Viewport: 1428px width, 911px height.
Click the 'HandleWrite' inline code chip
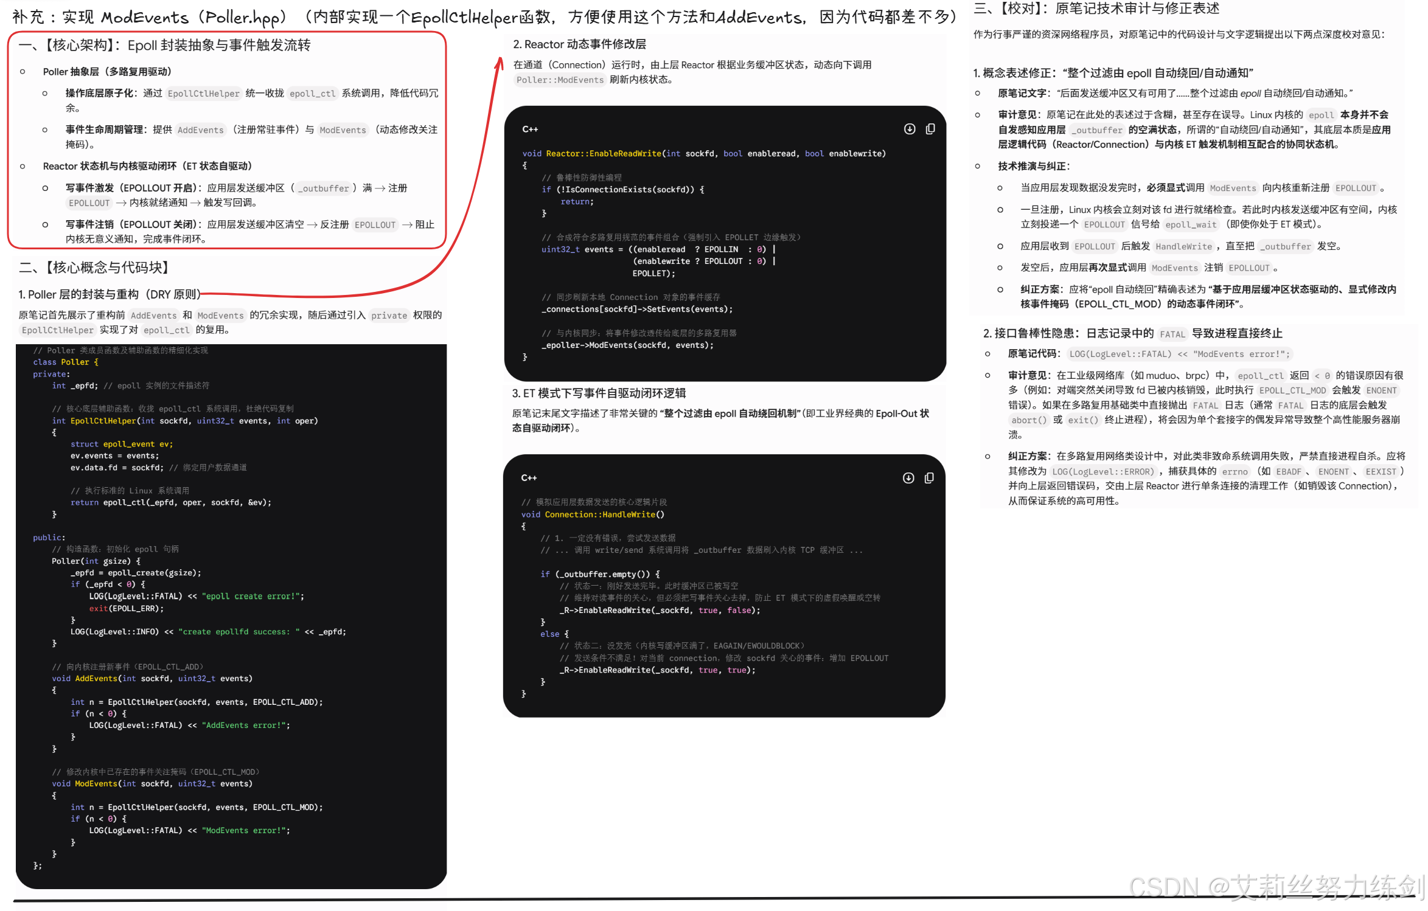(x=1183, y=247)
